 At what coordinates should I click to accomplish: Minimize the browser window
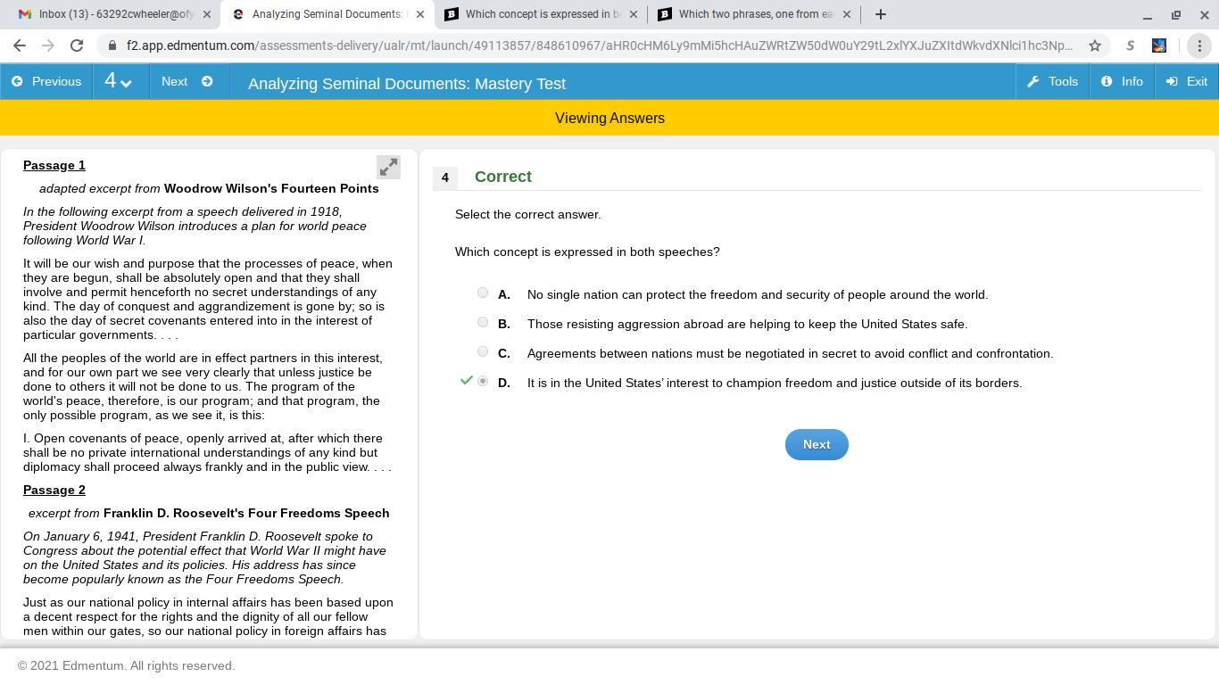click(1148, 14)
